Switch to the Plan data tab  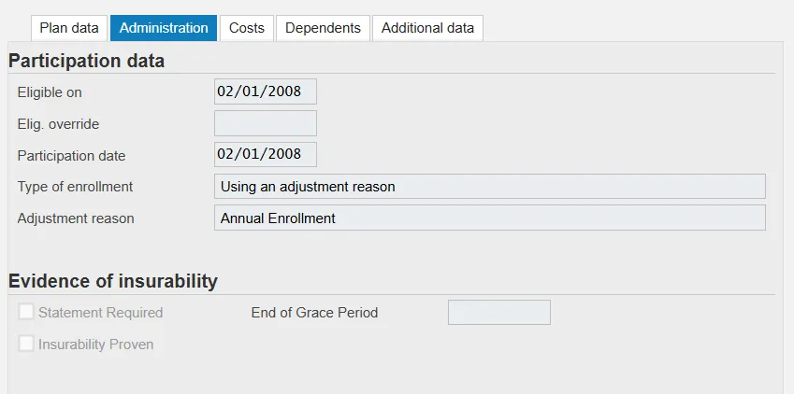[69, 28]
